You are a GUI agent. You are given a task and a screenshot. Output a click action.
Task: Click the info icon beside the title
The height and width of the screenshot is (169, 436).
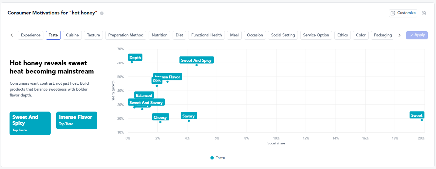(x=102, y=13)
